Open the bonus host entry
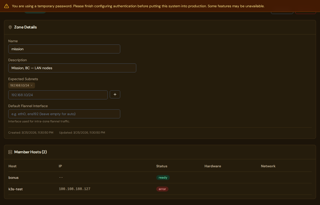This screenshot has height=205, width=320. [x=13, y=177]
